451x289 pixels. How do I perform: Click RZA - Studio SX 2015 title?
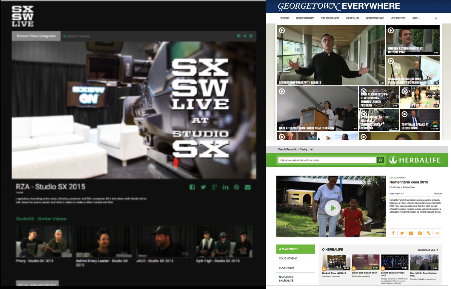pyautogui.click(x=50, y=187)
